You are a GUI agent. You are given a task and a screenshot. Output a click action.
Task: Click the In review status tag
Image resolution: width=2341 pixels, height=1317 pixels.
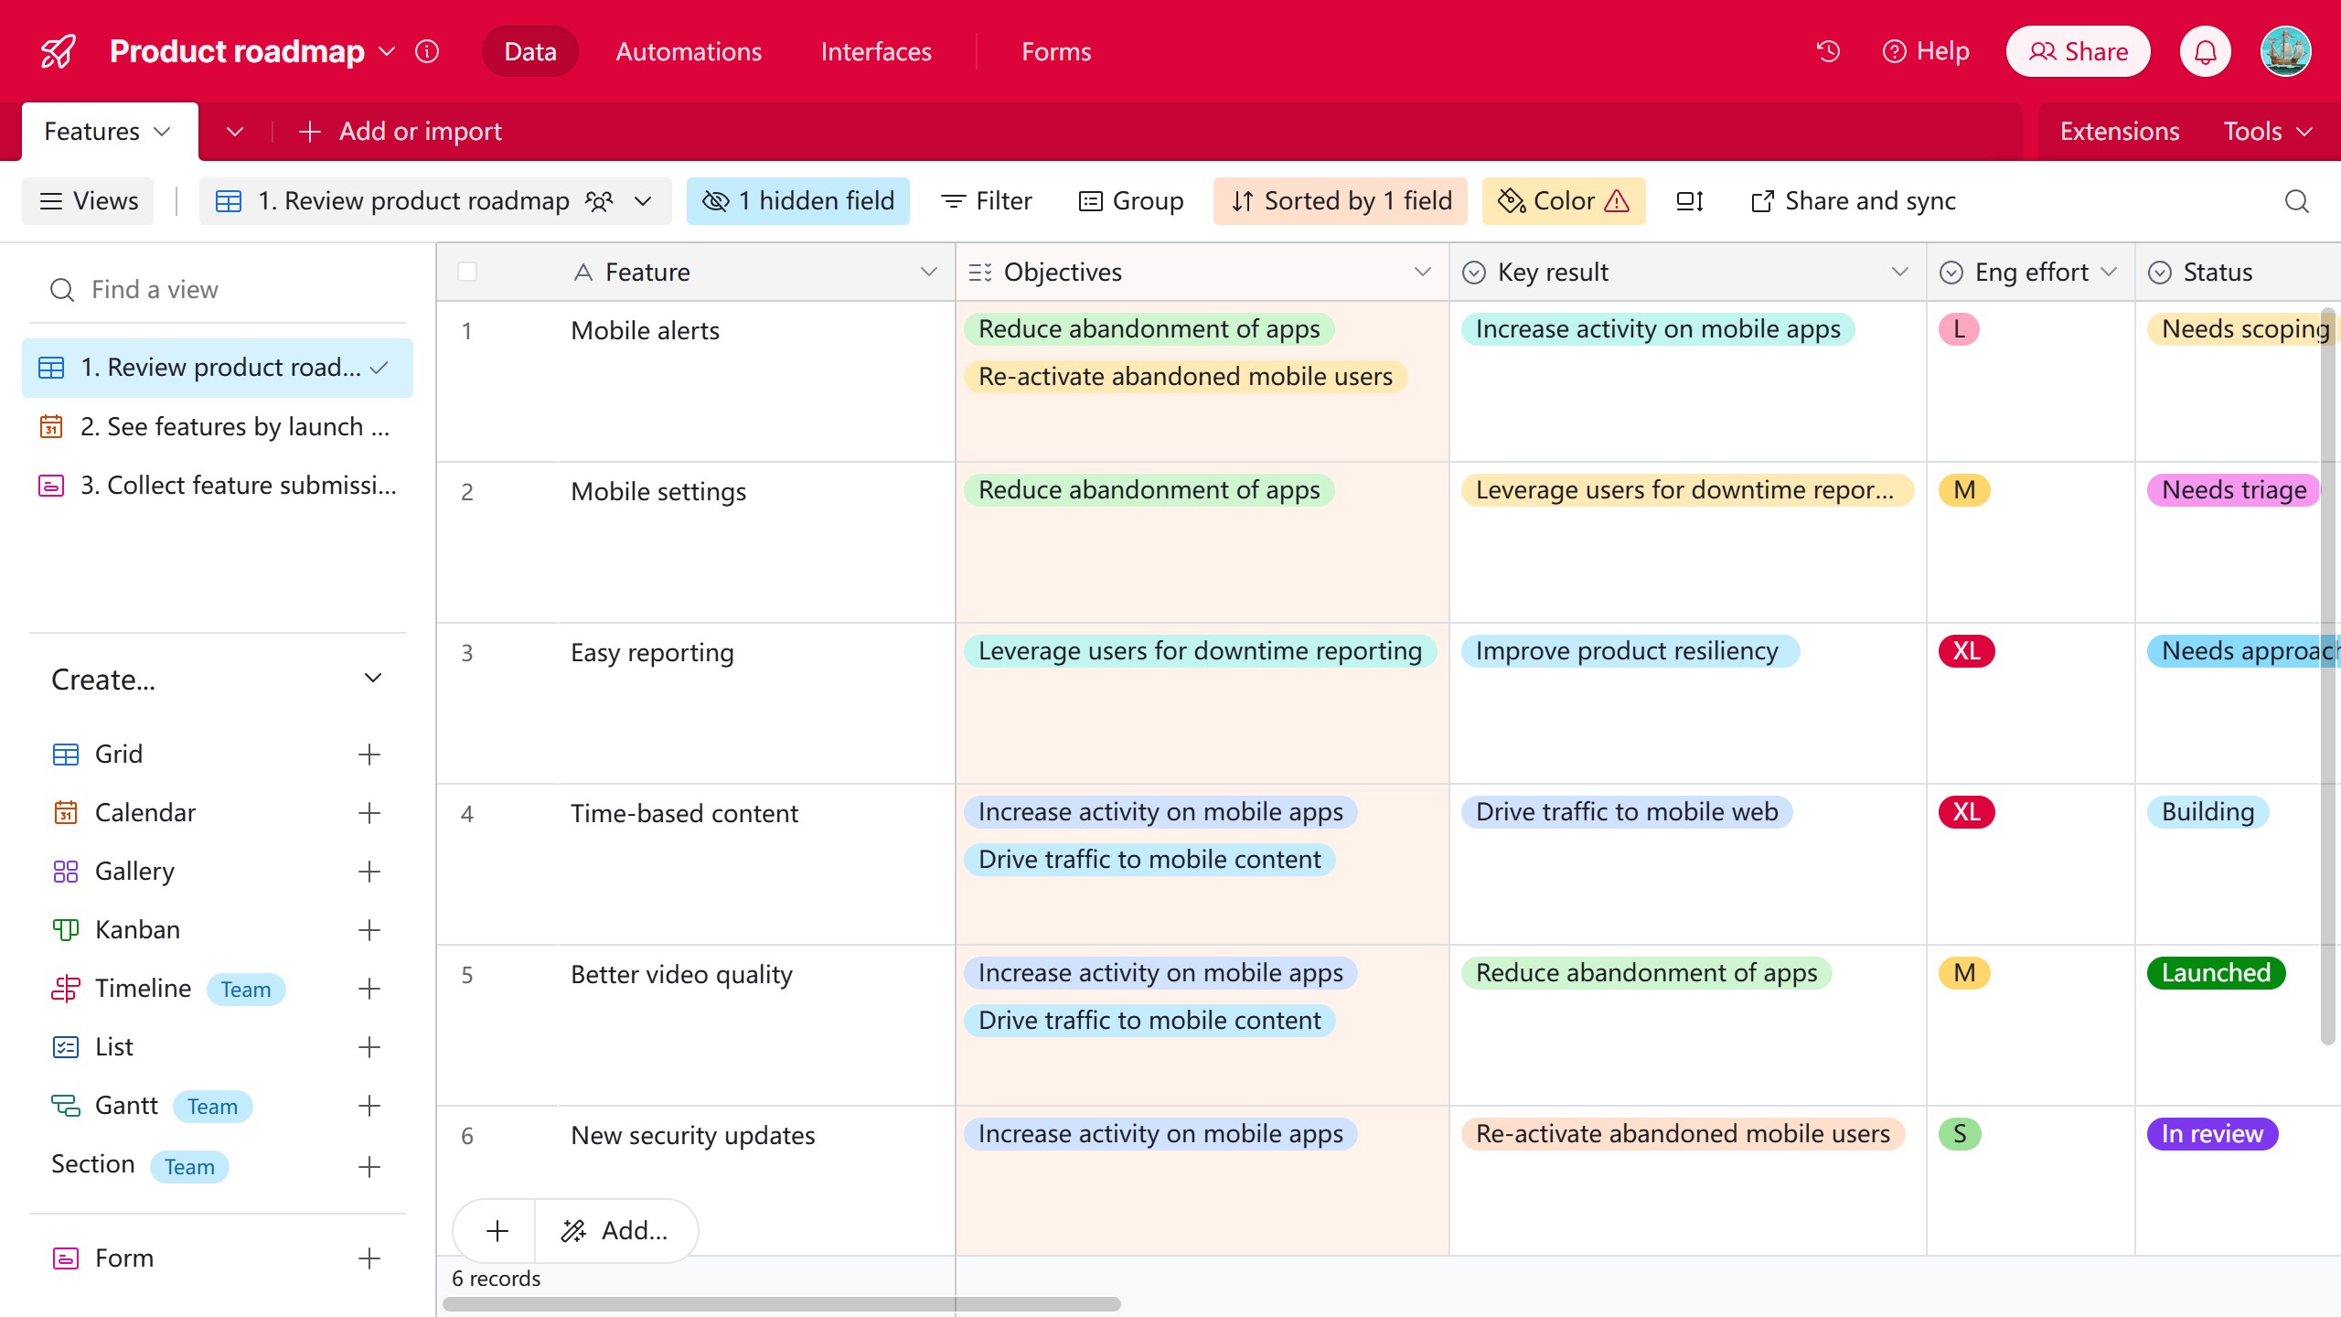coord(2212,1134)
